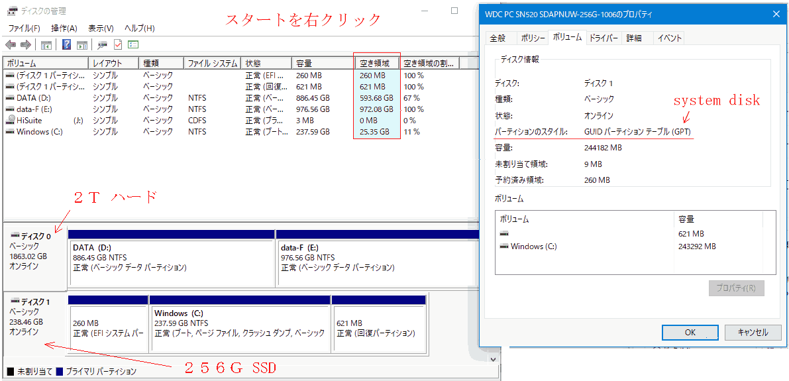789x381 pixels.
Task: Click the Refresh disk toolbar icon
Action: click(x=102, y=44)
